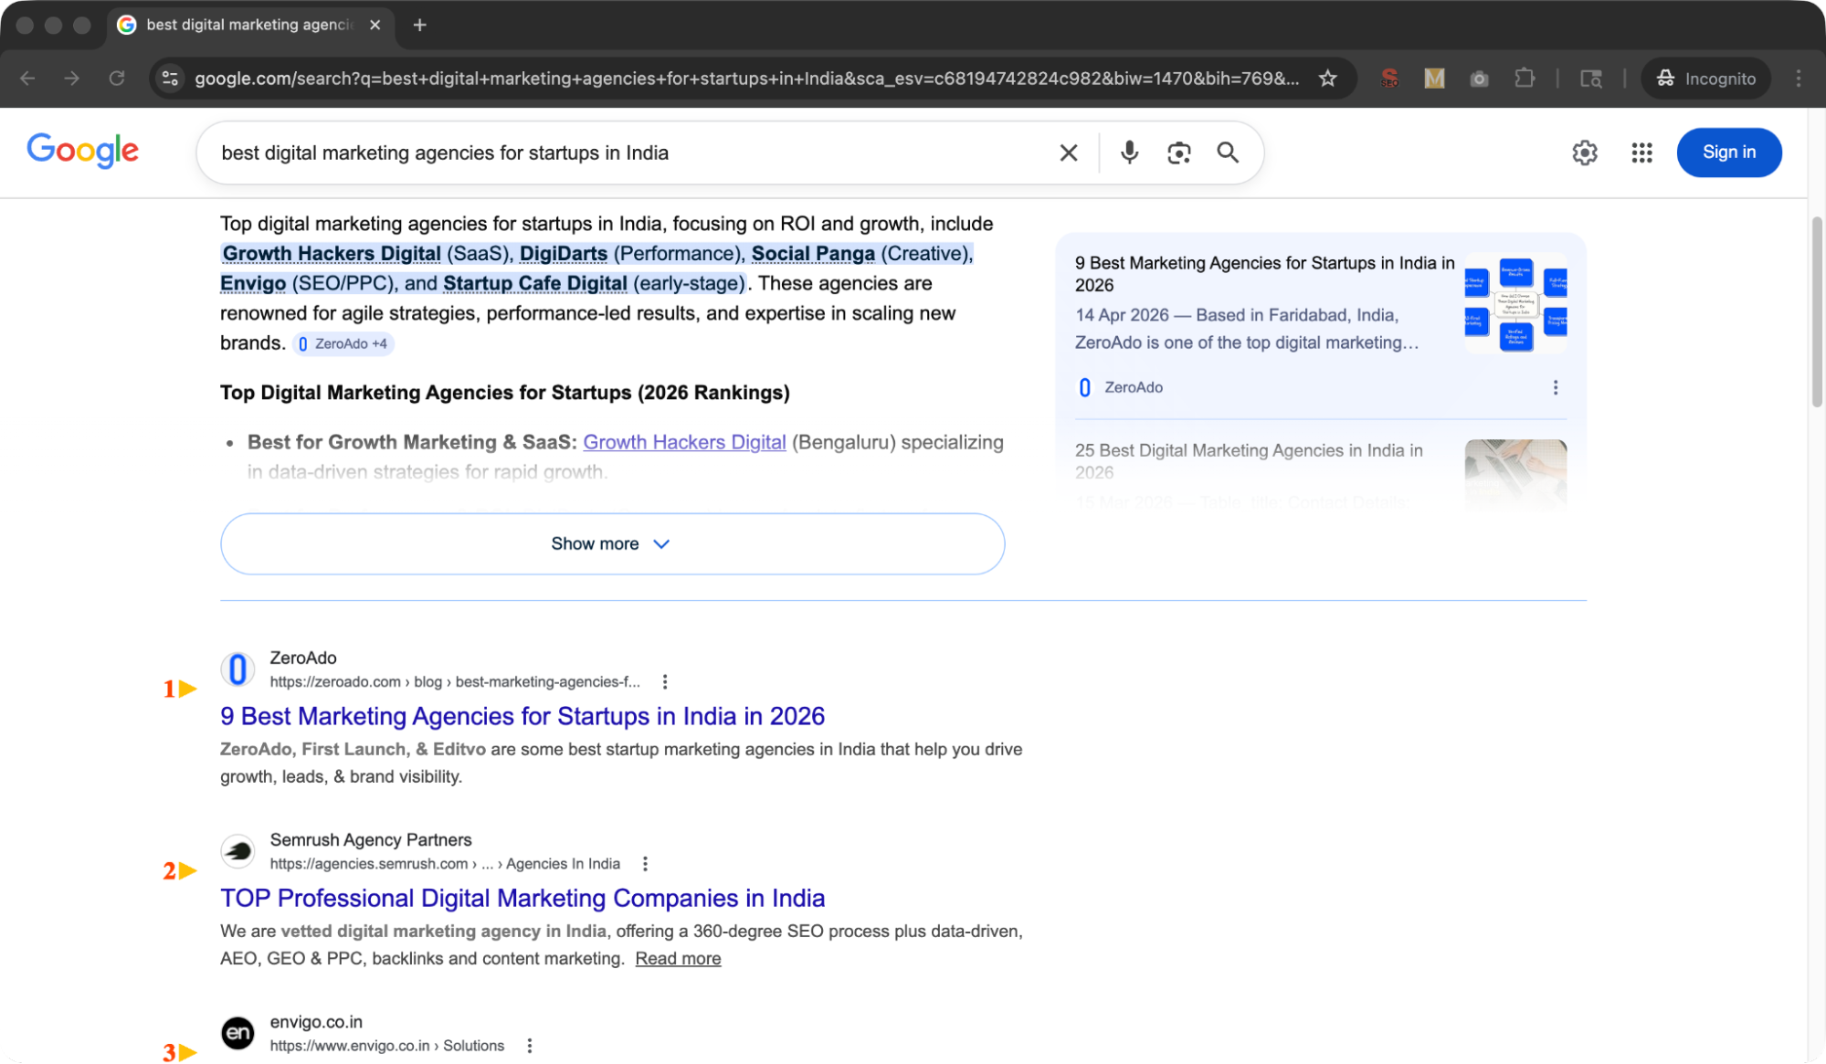Click the snippet thumbnail image beside the 2026 rankings

[x=1515, y=303]
